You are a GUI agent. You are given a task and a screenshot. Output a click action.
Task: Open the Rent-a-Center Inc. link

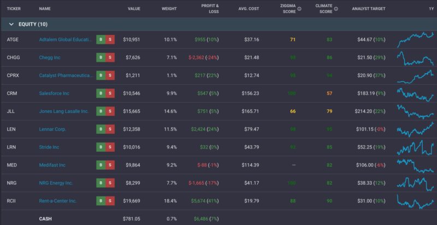(x=58, y=201)
